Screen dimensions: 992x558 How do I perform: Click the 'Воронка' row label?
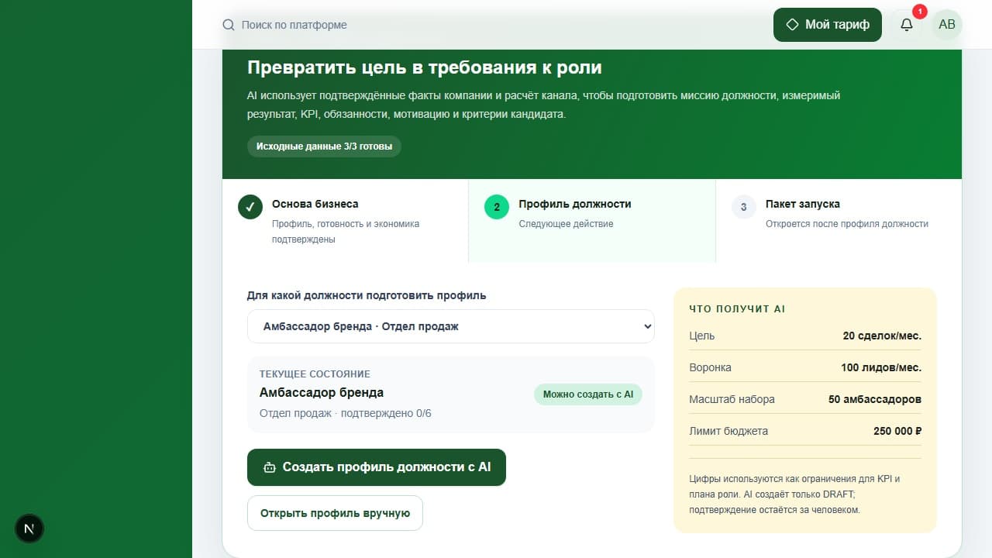(710, 367)
